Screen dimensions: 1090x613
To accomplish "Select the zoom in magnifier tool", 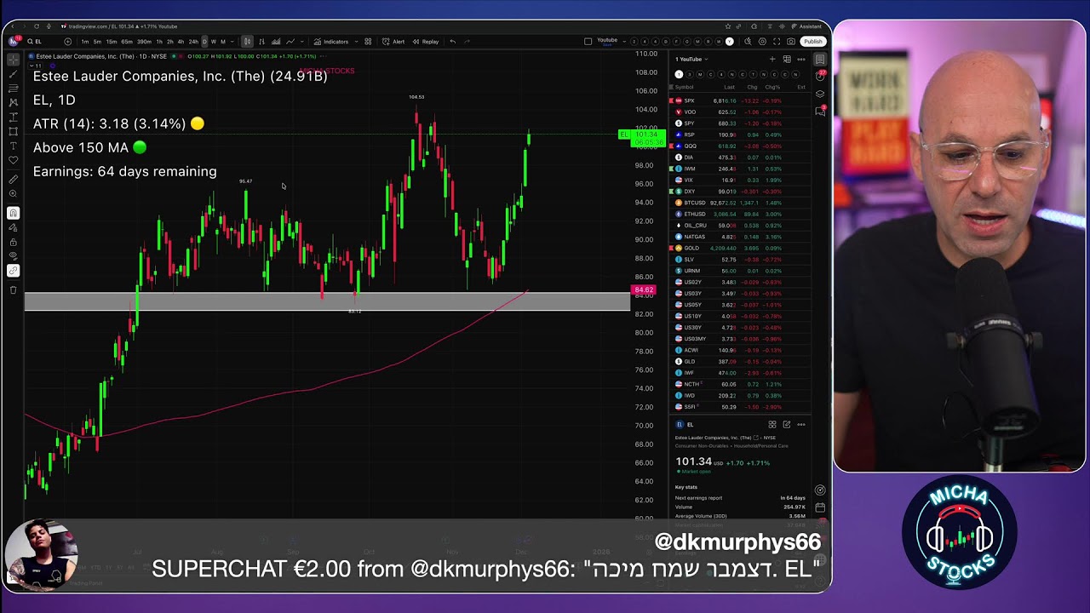I will (x=14, y=194).
